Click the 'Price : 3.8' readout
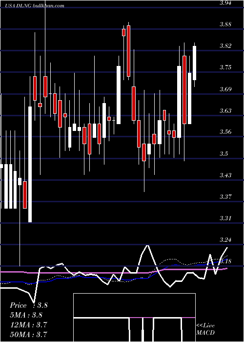 click(x=29, y=305)
